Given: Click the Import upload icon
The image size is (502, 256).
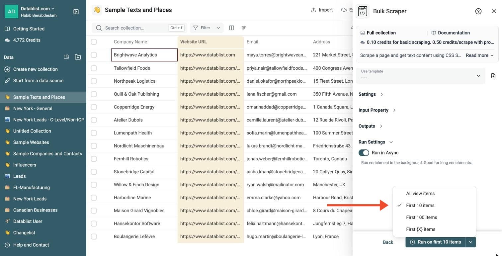Looking at the screenshot, I should [x=313, y=10].
